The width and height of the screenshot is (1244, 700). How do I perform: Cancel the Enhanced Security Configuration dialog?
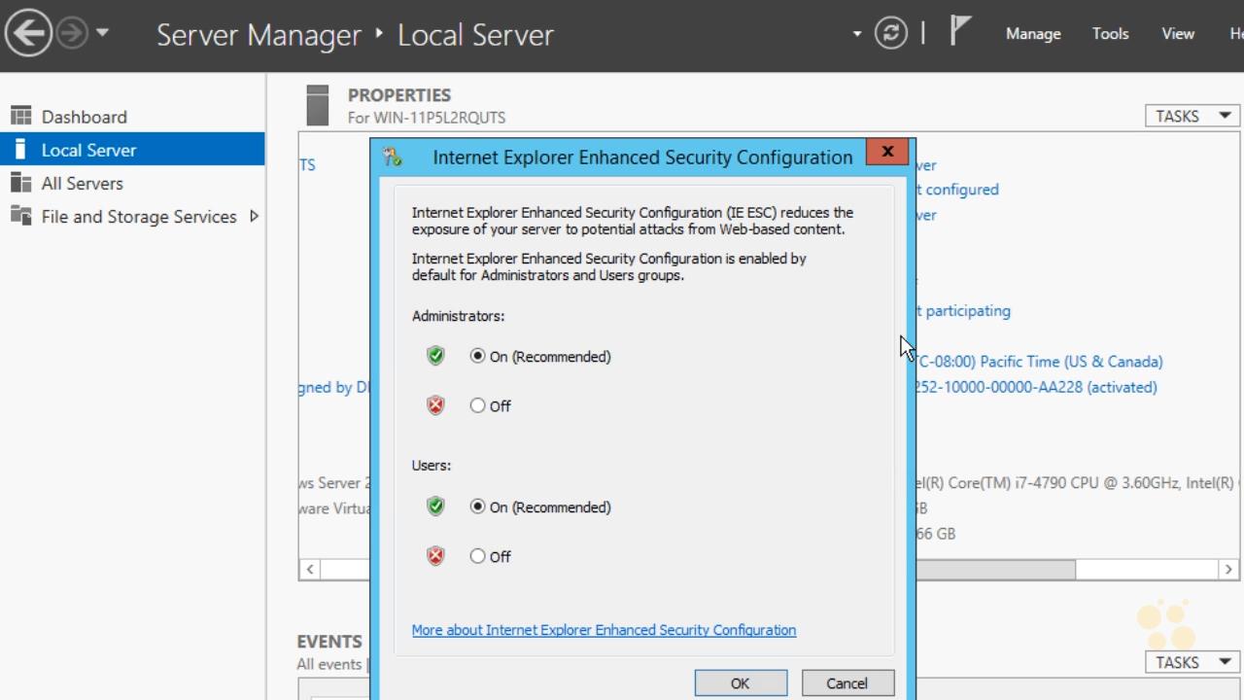tap(847, 683)
